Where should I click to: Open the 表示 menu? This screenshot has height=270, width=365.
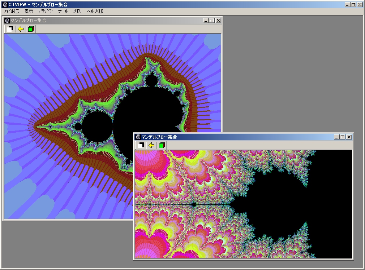click(x=29, y=11)
